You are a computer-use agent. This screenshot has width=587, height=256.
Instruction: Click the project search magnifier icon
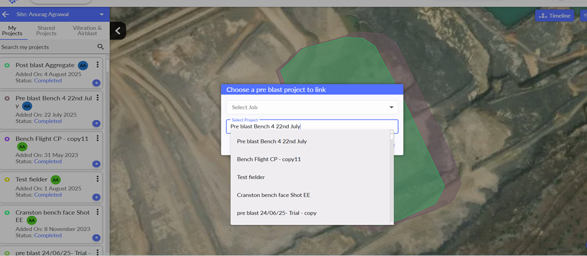(101, 46)
